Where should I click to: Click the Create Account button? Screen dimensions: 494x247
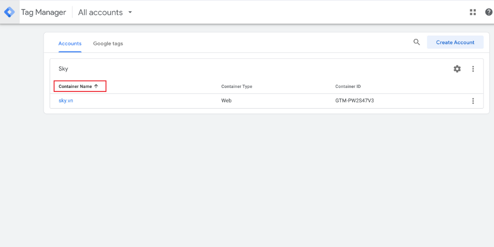click(x=455, y=42)
